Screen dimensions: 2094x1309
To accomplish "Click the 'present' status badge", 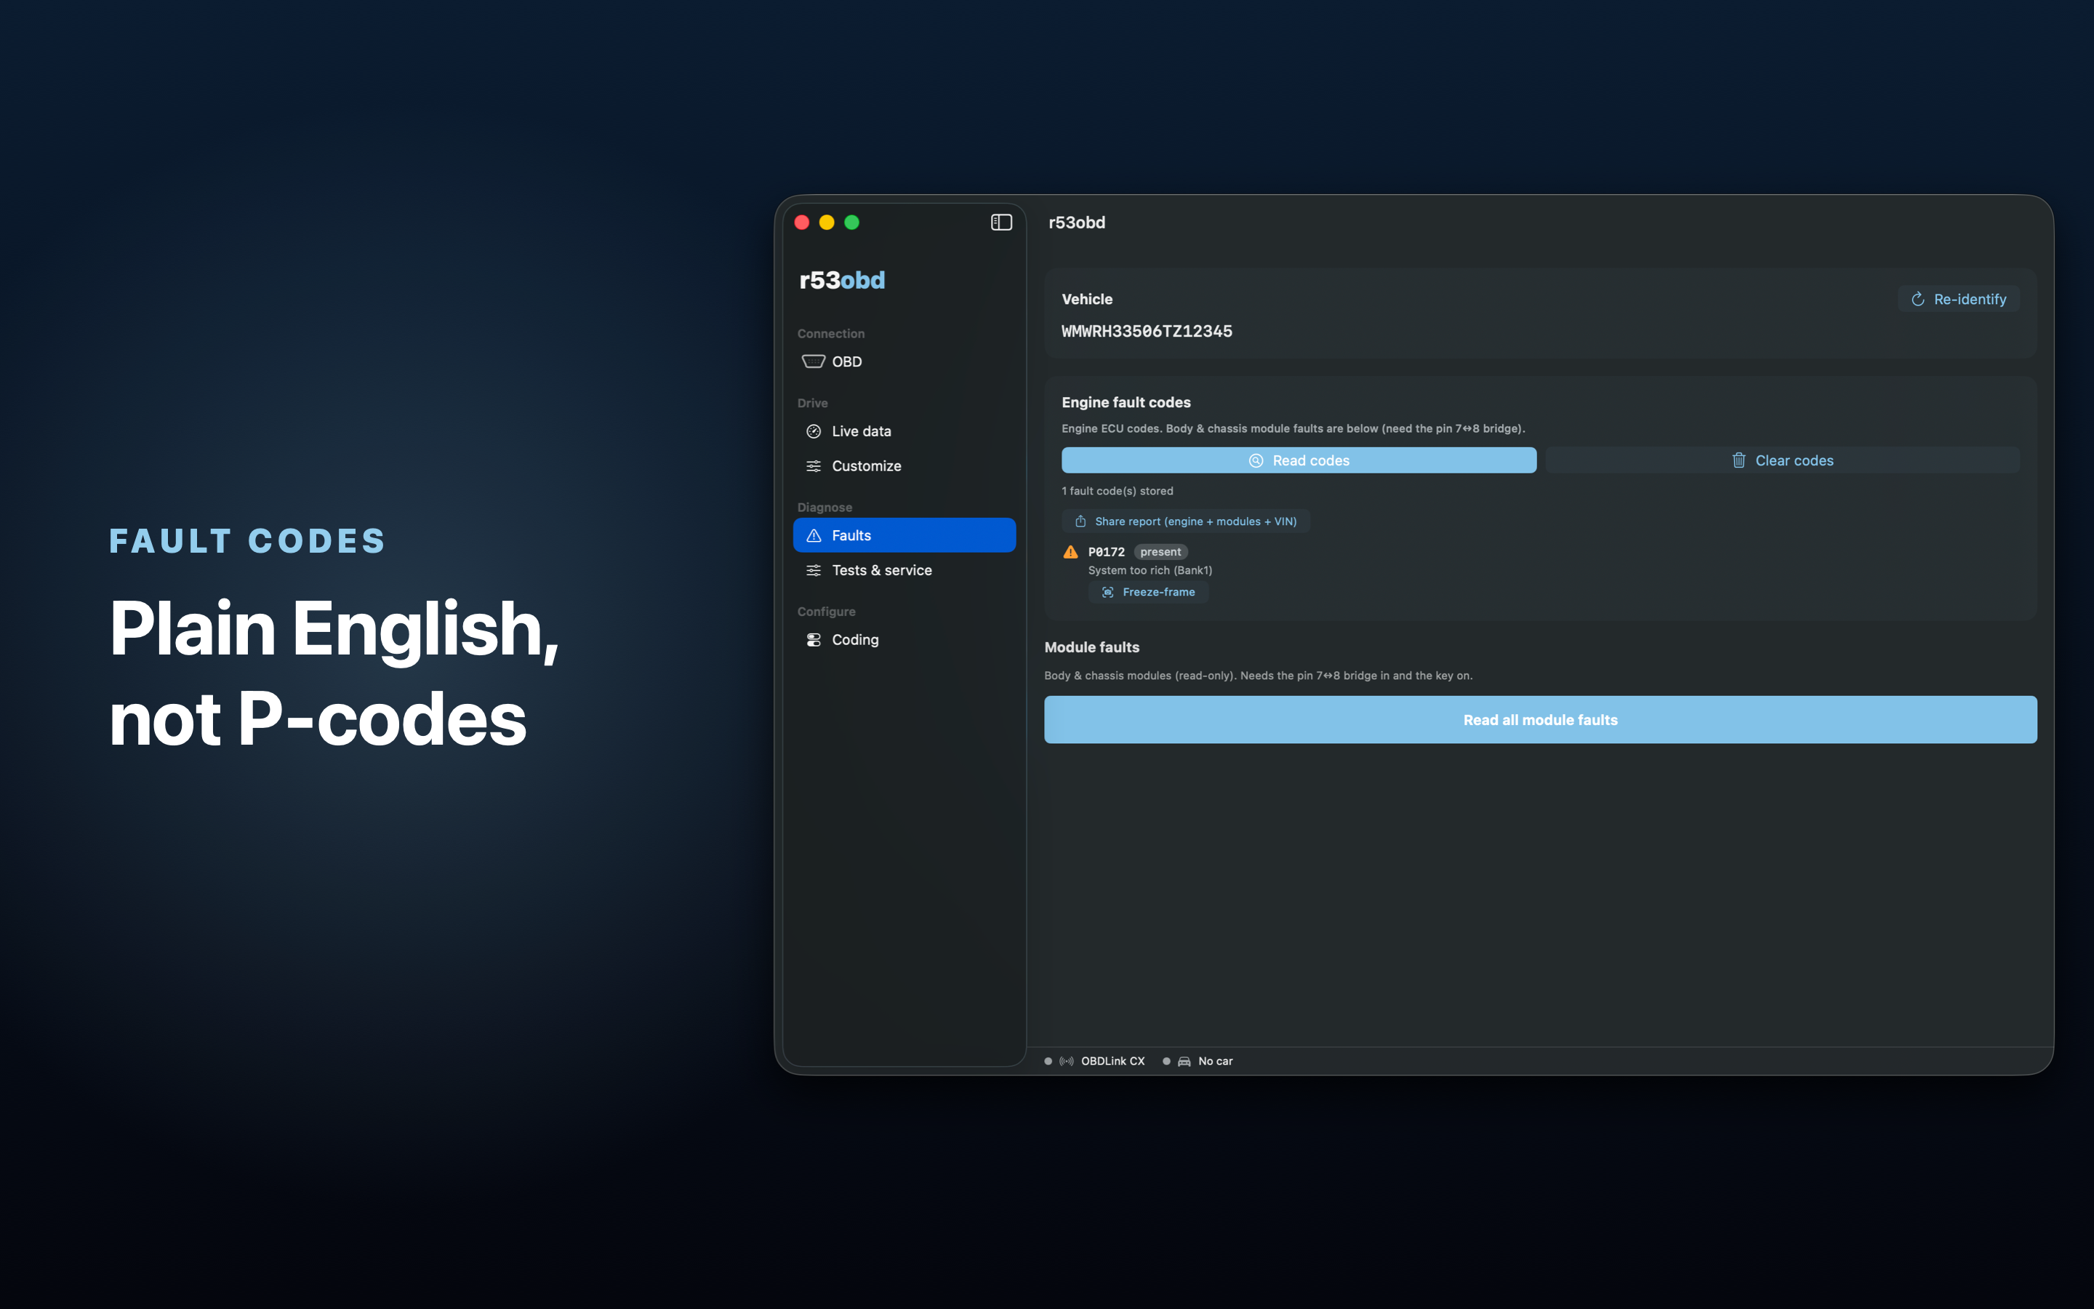I will coord(1160,551).
